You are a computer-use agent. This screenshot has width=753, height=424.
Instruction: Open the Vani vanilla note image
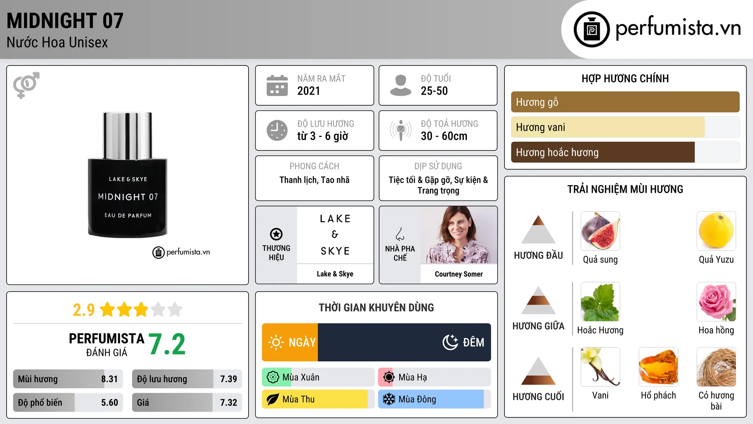click(x=600, y=367)
